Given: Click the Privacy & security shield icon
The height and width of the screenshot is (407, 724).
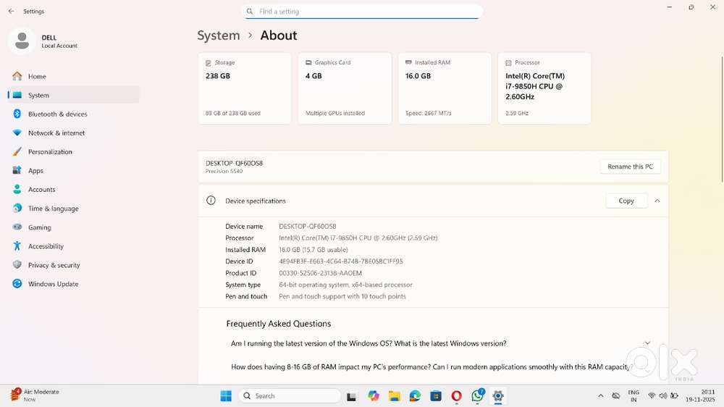Looking at the screenshot, I should [x=17, y=265].
